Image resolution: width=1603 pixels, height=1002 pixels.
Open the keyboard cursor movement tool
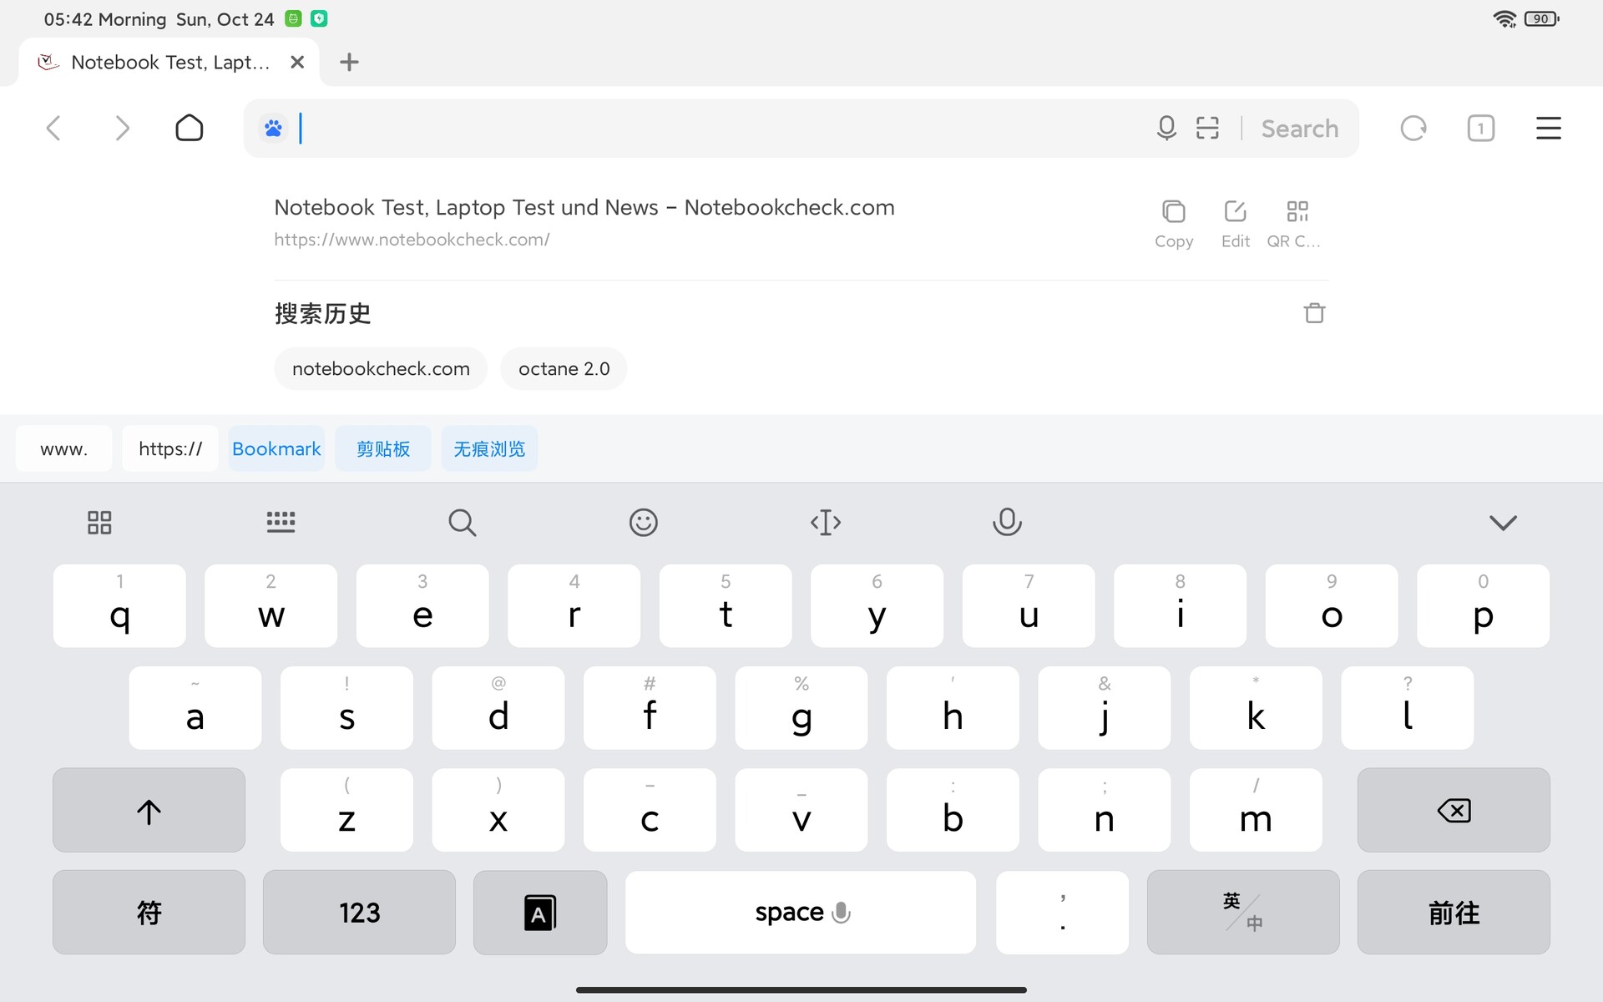825,523
